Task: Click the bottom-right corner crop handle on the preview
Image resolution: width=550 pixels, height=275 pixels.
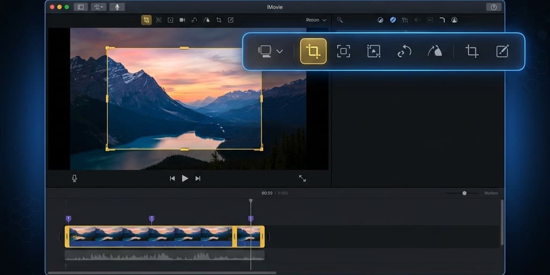Action: [x=260, y=149]
